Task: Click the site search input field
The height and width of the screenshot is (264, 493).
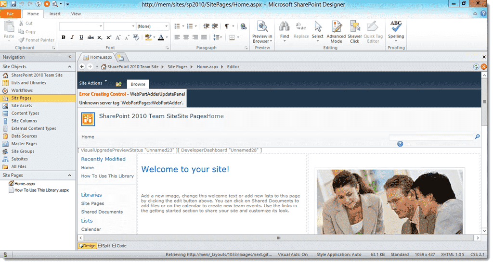Action: [431, 137]
